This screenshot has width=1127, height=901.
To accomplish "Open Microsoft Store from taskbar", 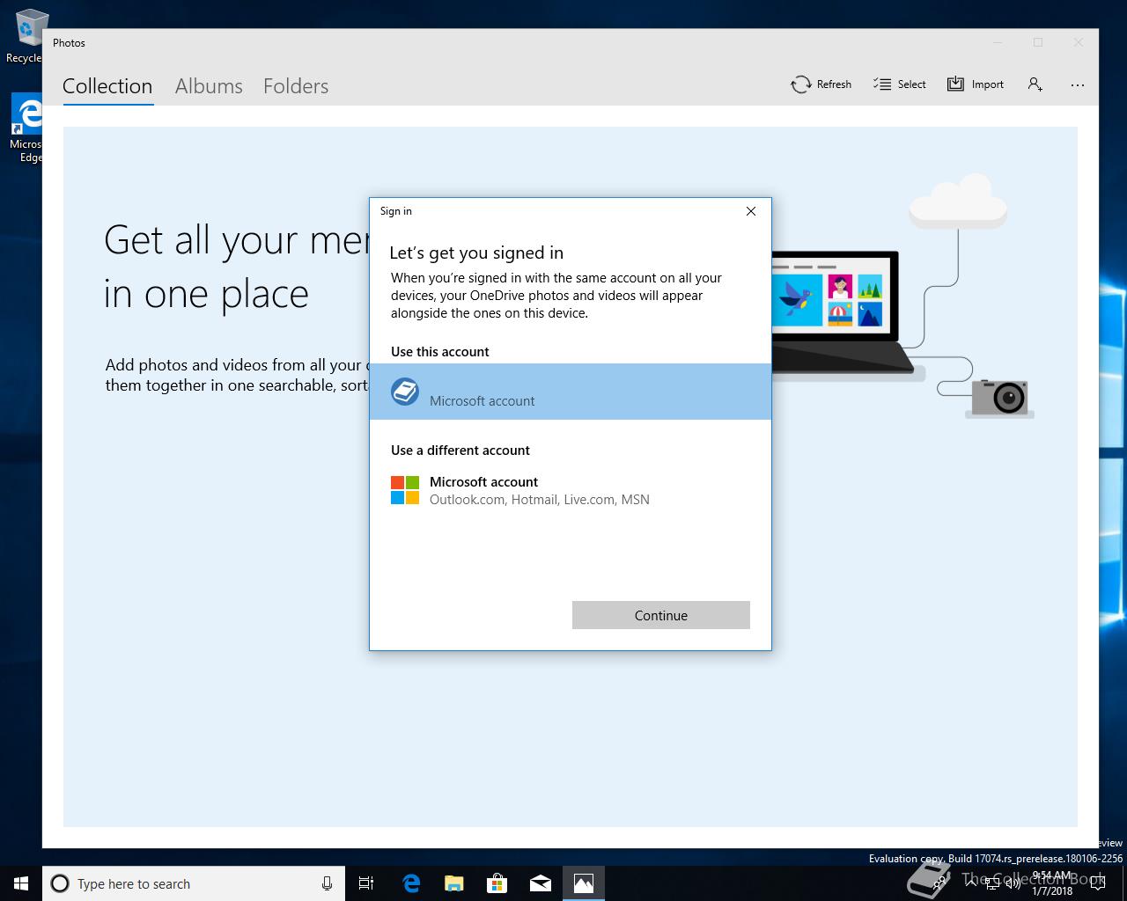I will tap(497, 883).
